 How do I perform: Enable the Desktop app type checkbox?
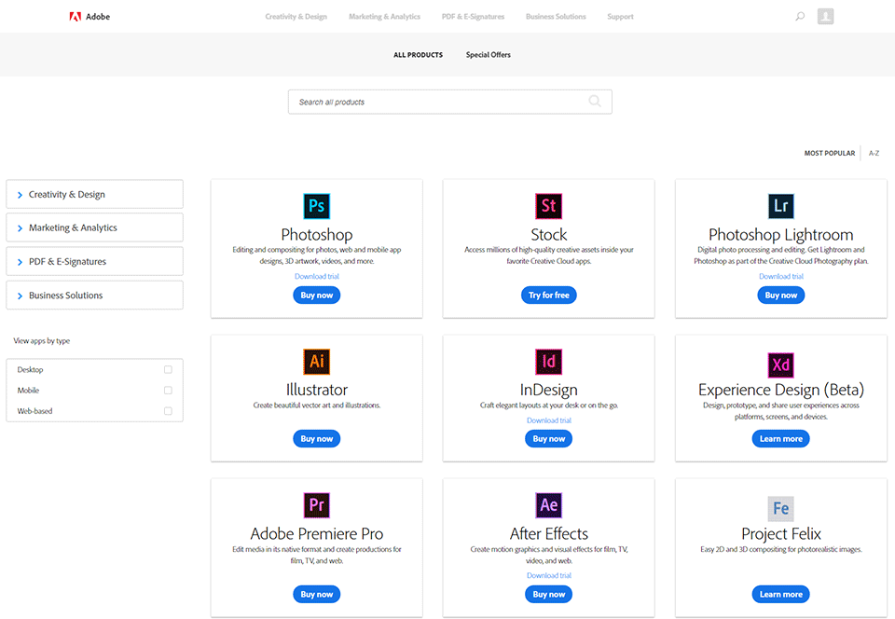pos(168,370)
